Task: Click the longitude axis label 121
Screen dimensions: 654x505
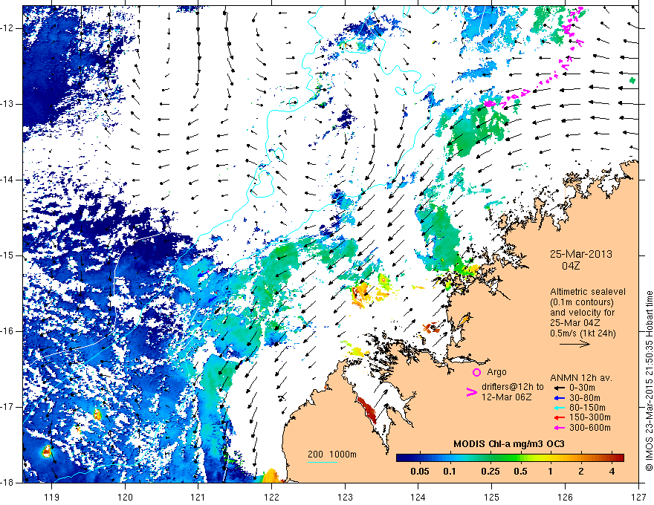Action: pos(198,497)
